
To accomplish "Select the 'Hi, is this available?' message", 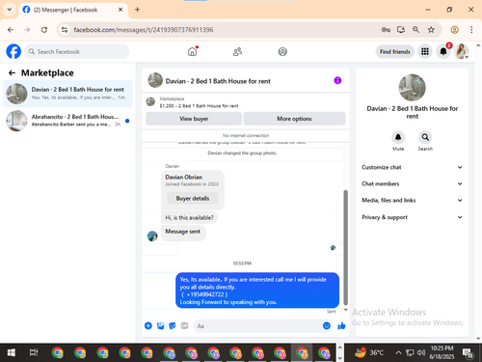I will [x=189, y=218].
